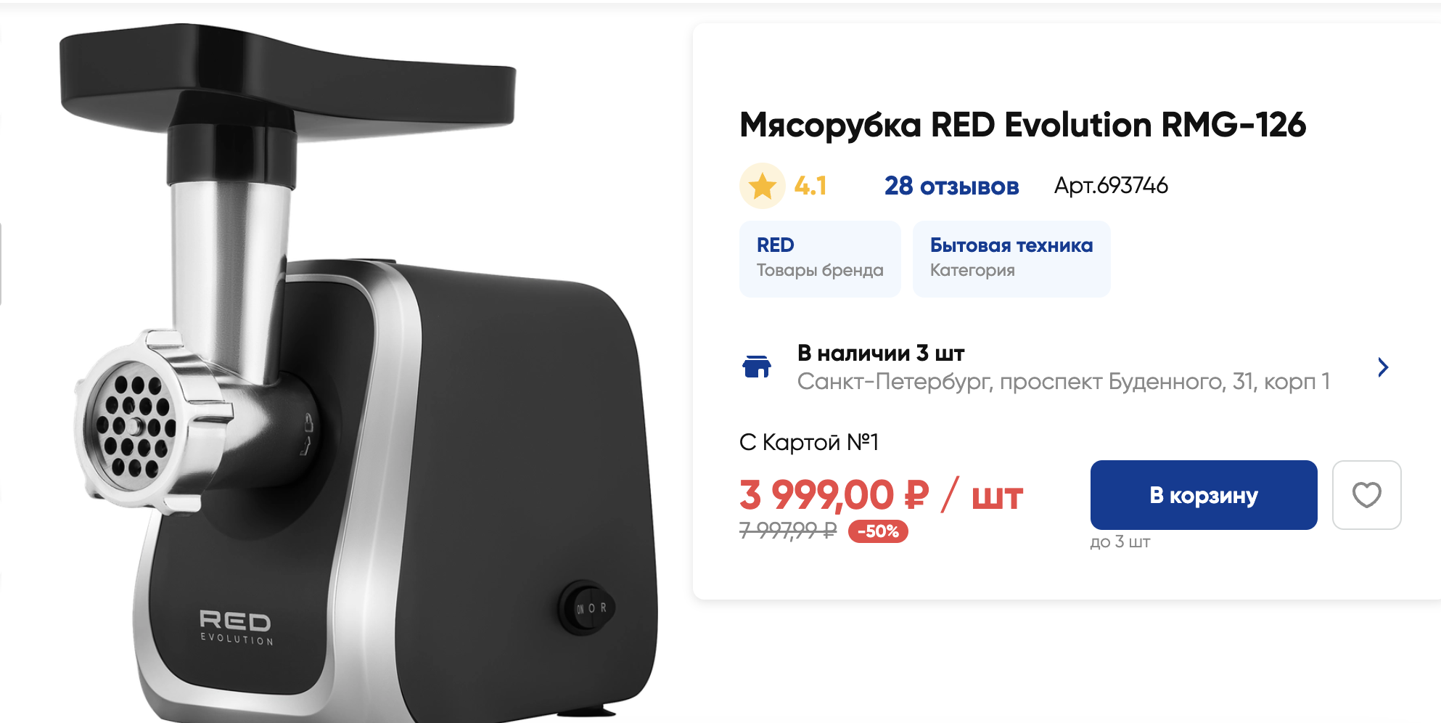
Task: Open RED brand products chip
Action: point(820,258)
